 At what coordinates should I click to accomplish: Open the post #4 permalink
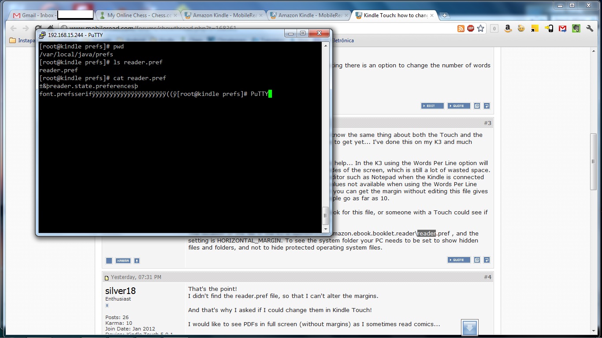pos(487,277)
